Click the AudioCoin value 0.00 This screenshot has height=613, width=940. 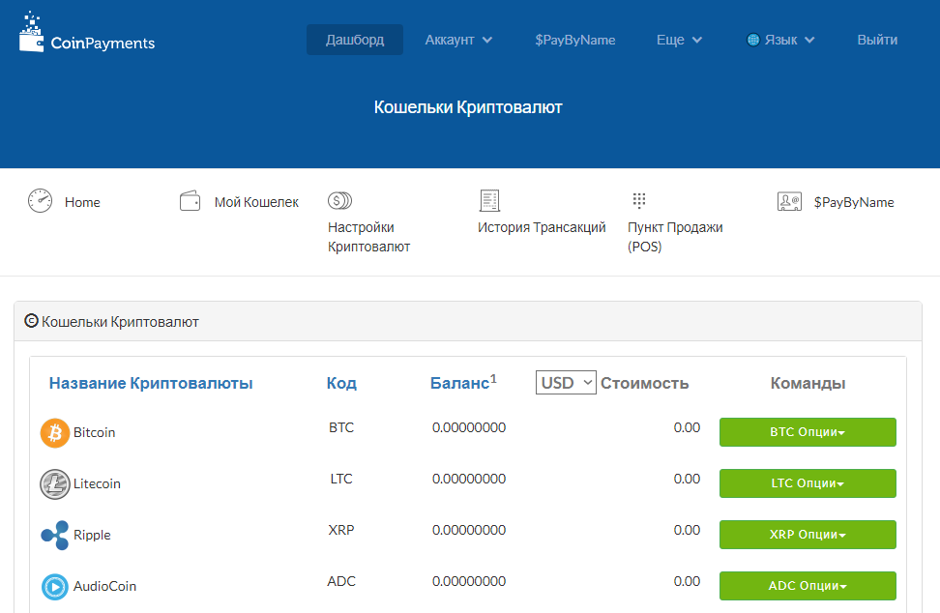tap(687, 581)
